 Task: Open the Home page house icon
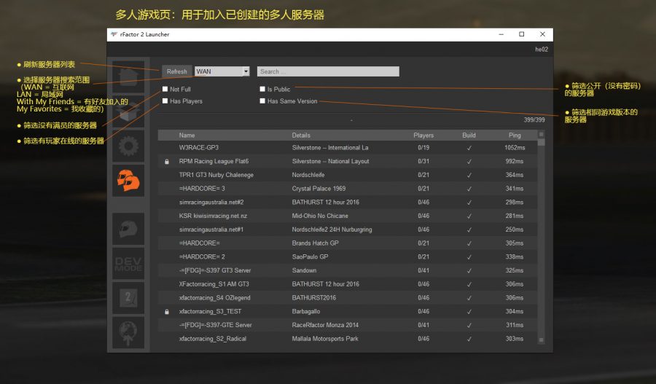(128, 77)
